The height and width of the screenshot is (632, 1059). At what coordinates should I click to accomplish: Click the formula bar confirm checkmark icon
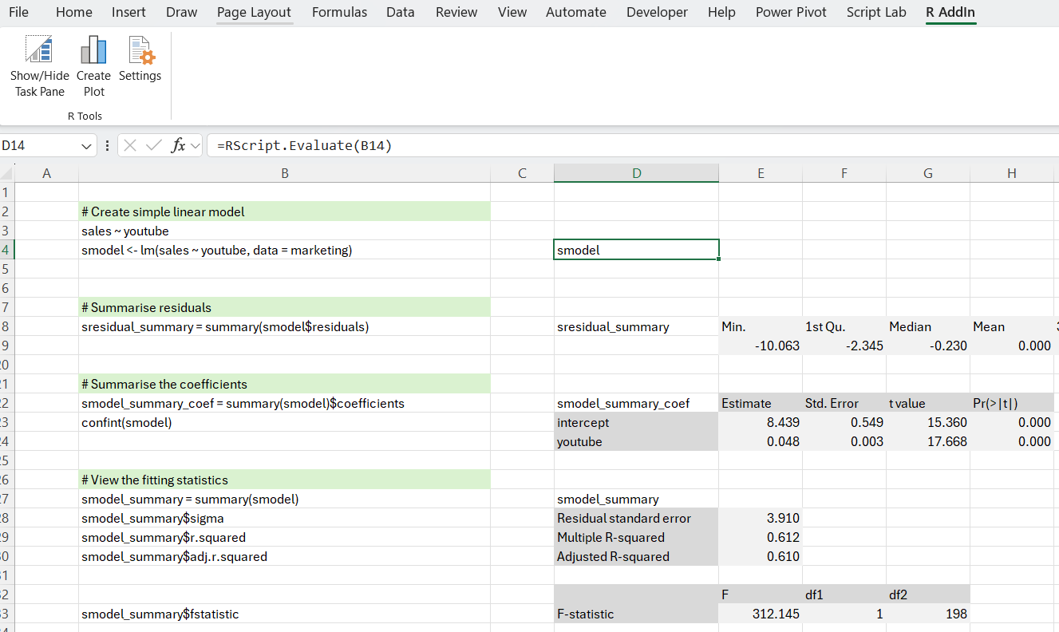pyautogui.click(x=155, y=145)
